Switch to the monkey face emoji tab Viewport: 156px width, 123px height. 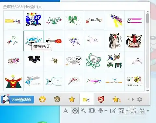(x=57, y=99)
